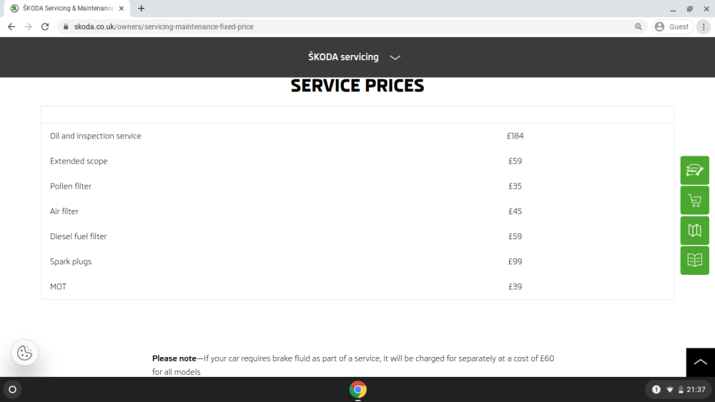Click the £99 Spark plugs price
Screen dimensions: 715x402
(x=516, y=261)
